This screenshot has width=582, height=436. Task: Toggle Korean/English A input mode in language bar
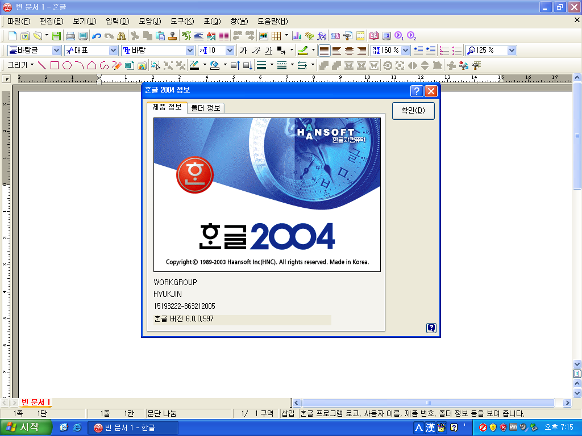click(419, 428)
